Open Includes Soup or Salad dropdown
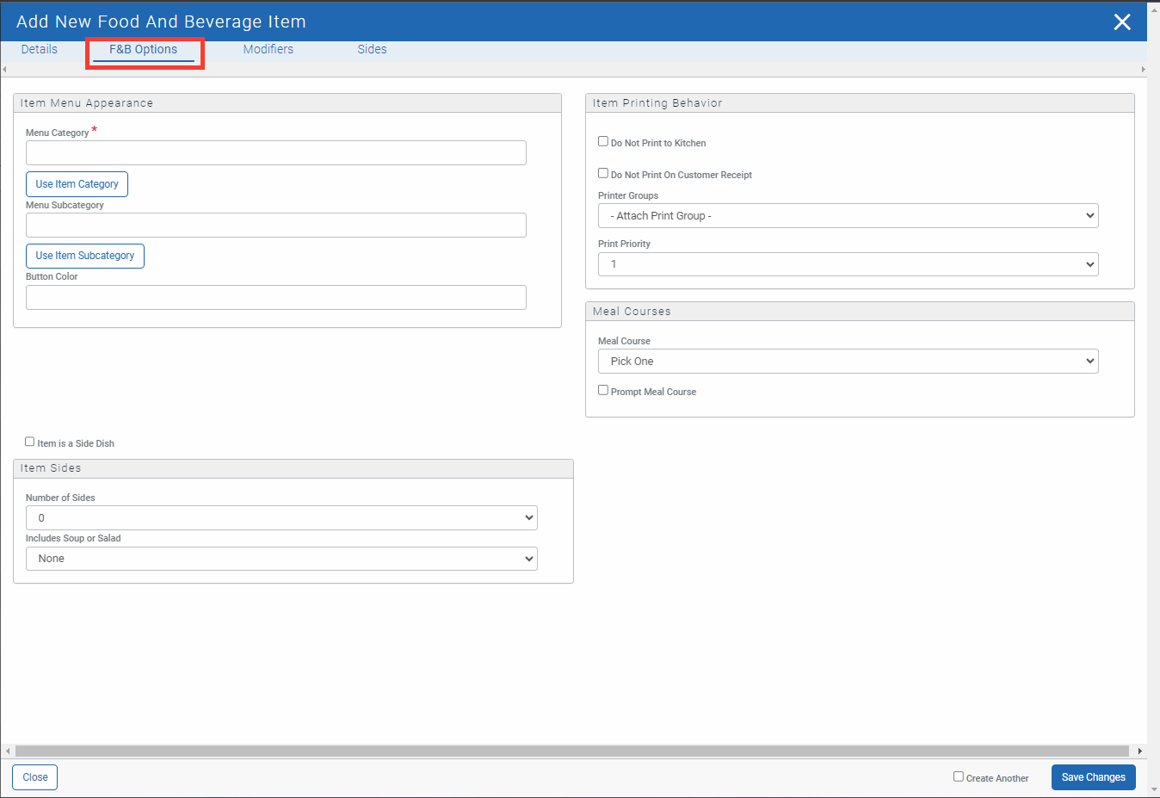 coord(281,559)
